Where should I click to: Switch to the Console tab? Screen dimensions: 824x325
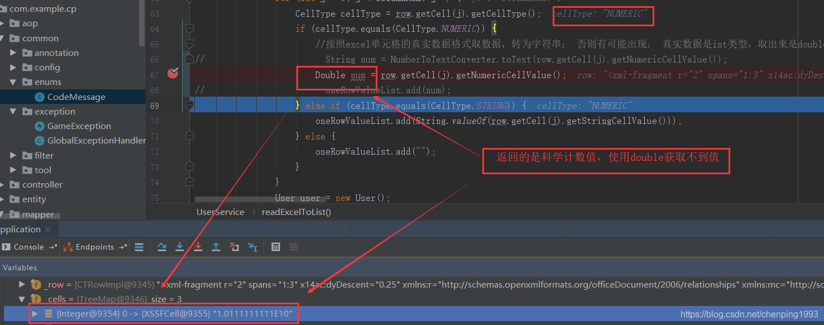[29, 247]
